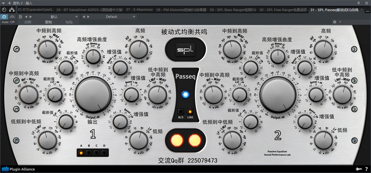Click channel 2 LMF-MHF frequency knob

click(342, 95)
